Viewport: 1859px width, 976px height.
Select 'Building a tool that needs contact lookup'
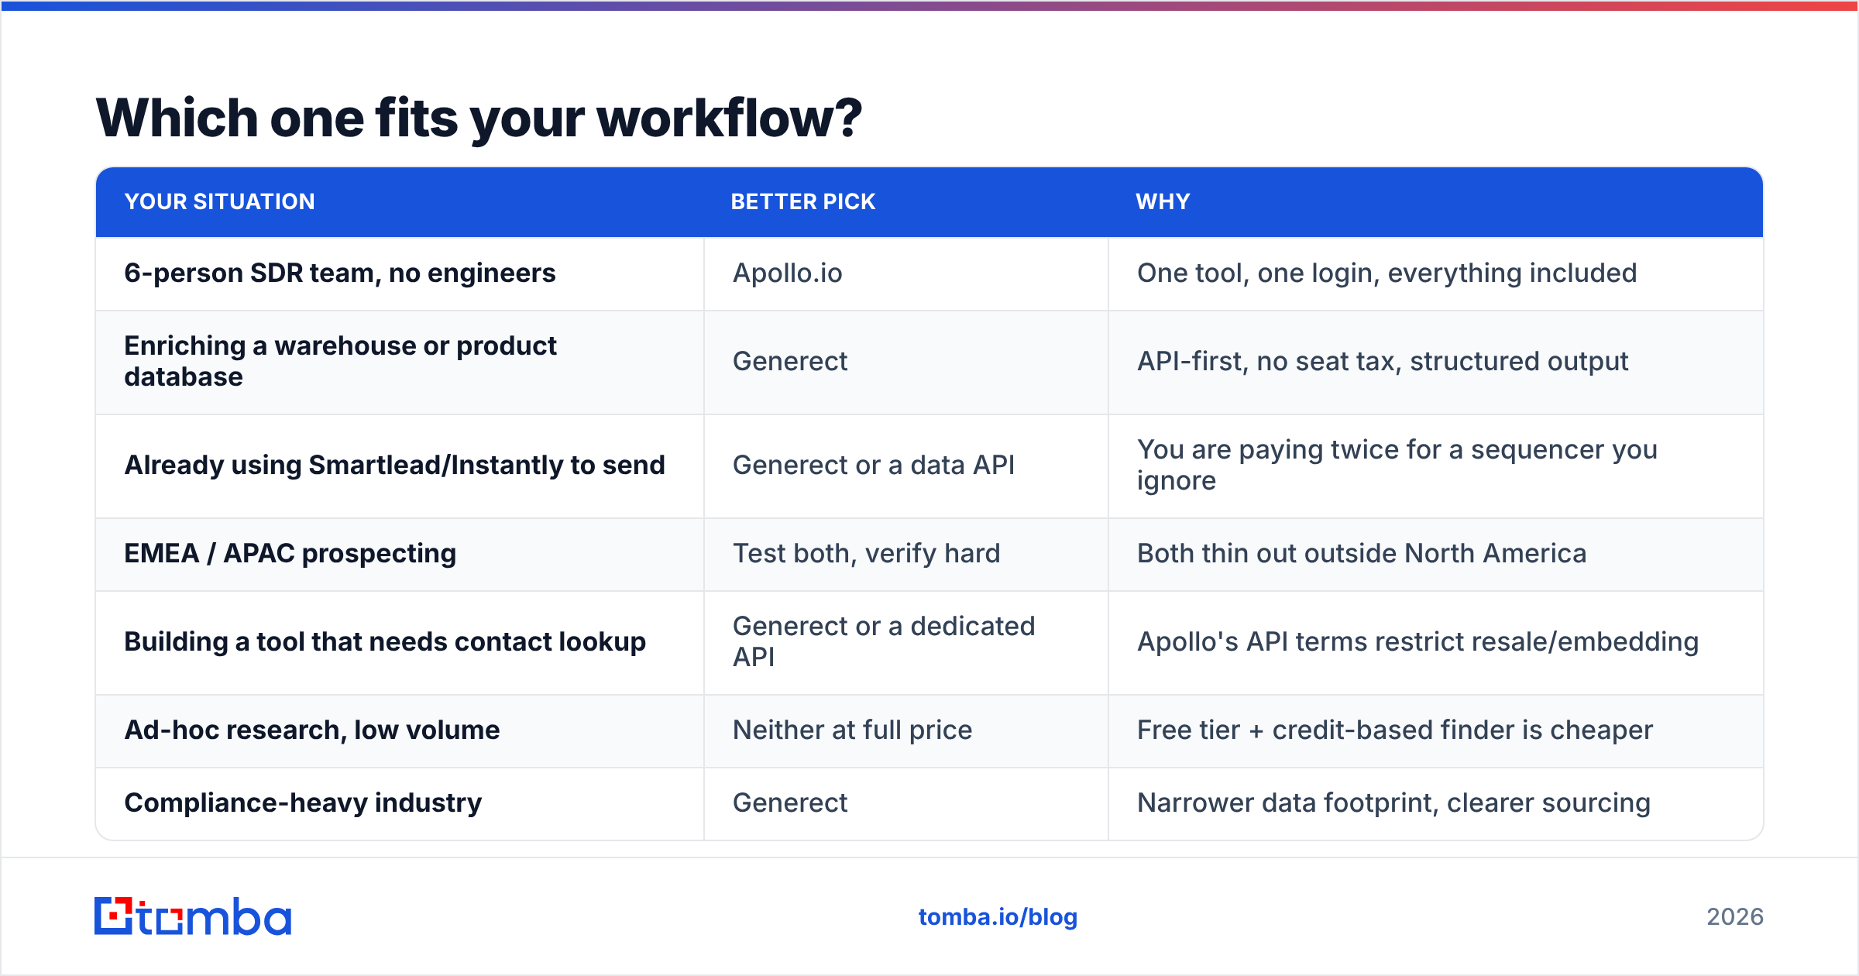tap(385, 641)
